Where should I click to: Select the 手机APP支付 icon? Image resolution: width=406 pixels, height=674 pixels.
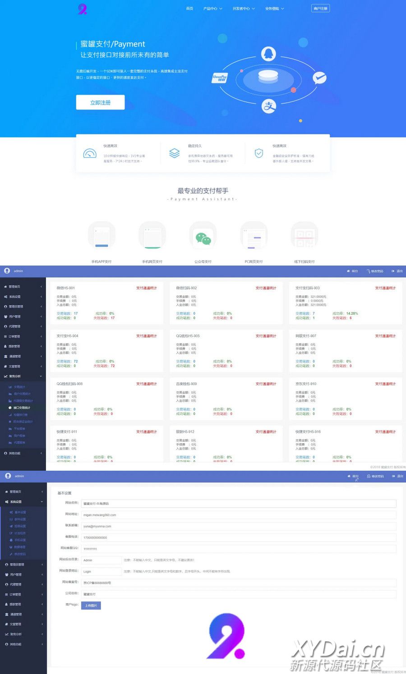[x=101, y=236]
